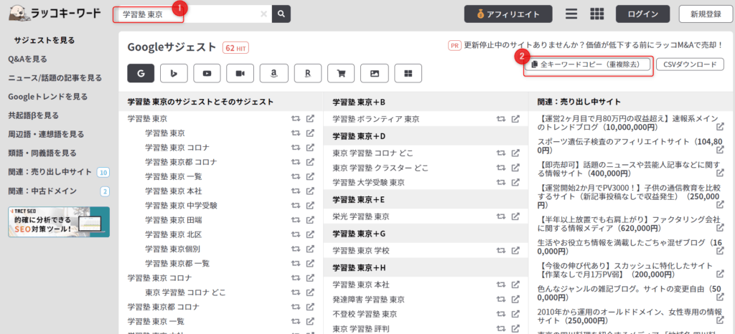Screen dimensions: 735x334
Task: Select the YouTube suggest source icon
Action: click(207, 73)
